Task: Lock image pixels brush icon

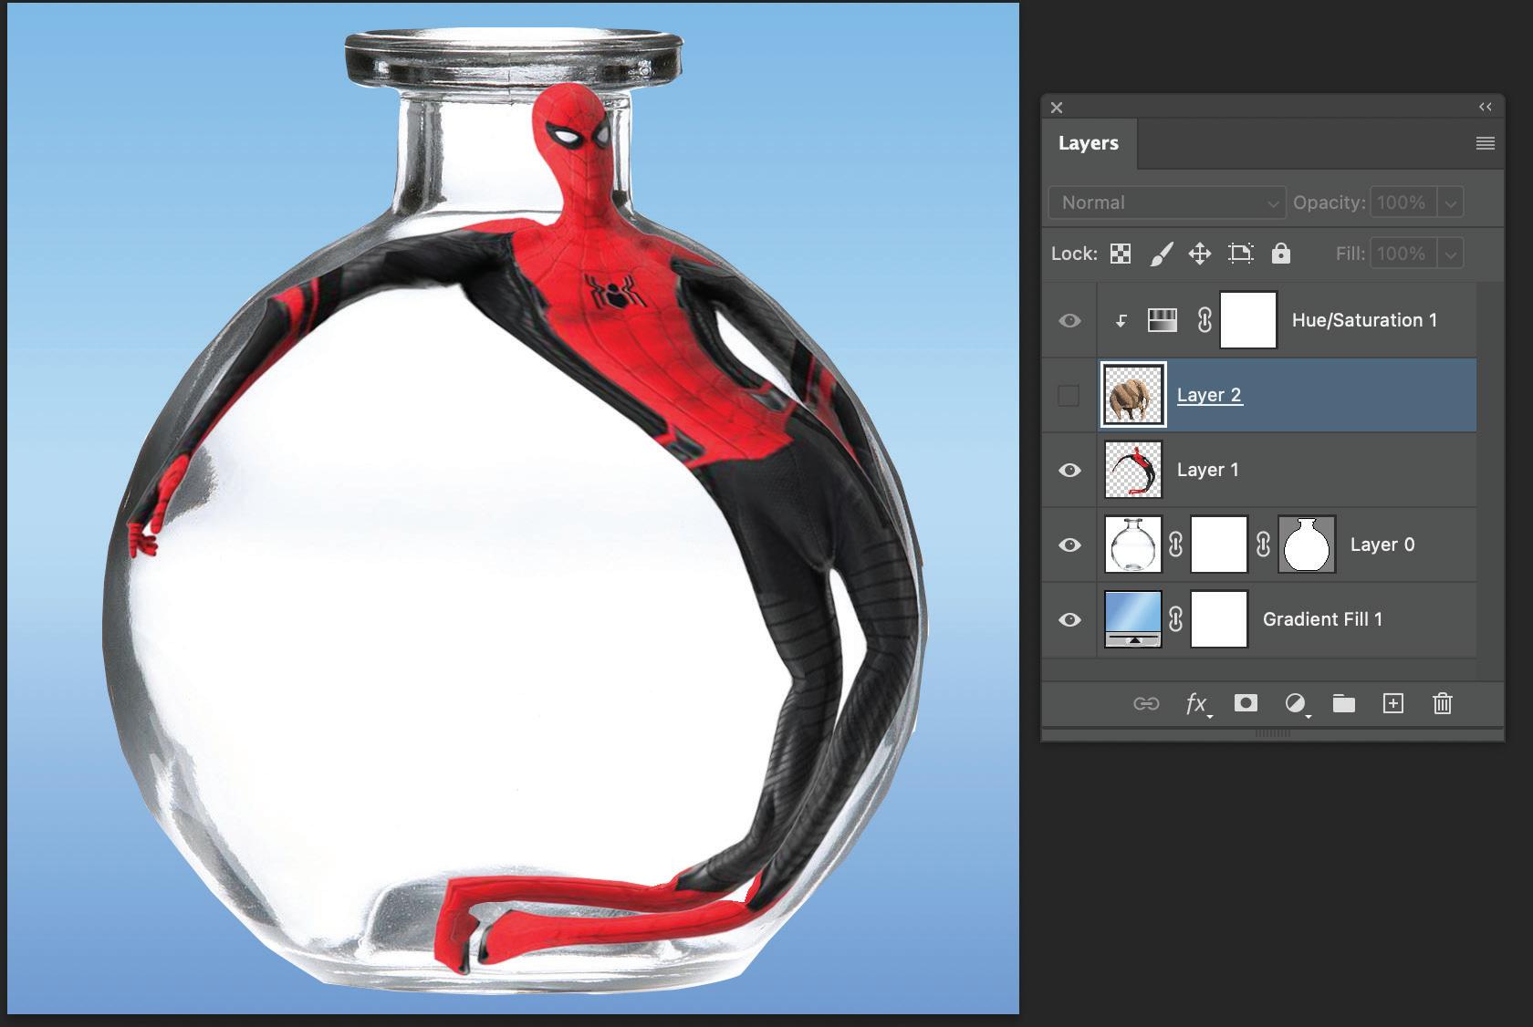Action: tap(1161, 254)
